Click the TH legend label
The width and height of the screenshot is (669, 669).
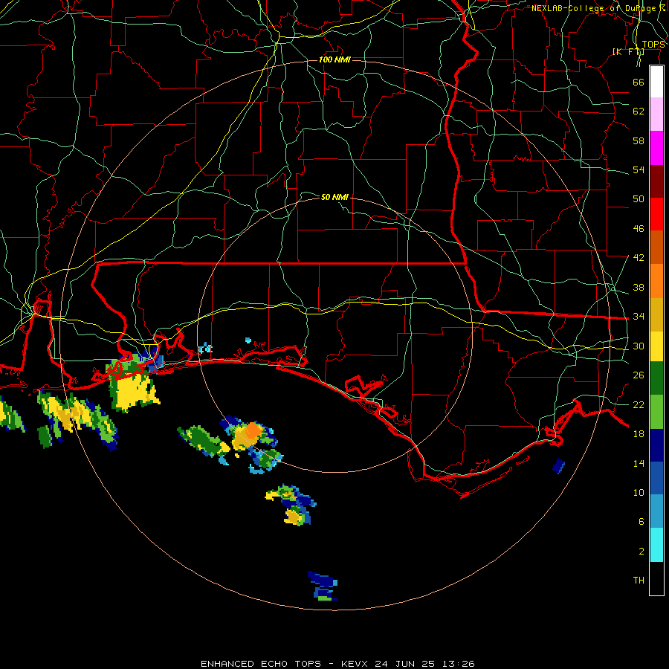coord(639,581)
